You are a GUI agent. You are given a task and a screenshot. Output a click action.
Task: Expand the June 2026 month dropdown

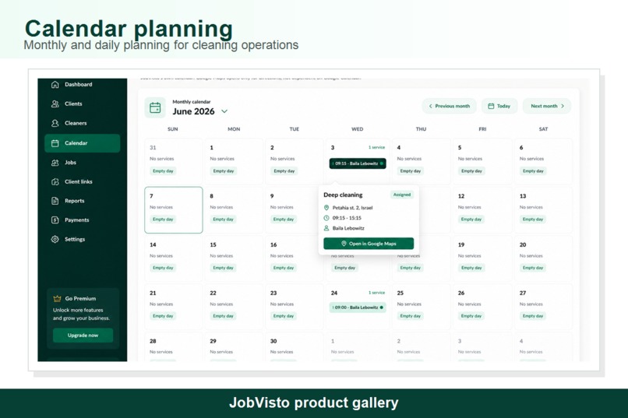pos(224,111)
